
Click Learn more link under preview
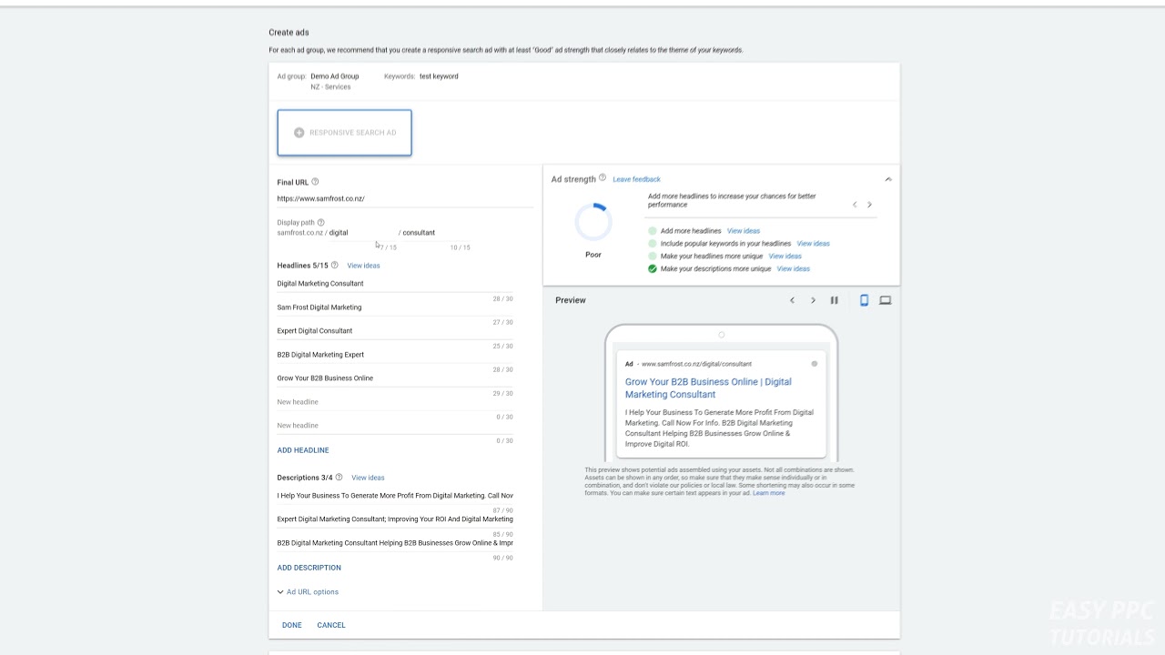(x=769, y=493)
